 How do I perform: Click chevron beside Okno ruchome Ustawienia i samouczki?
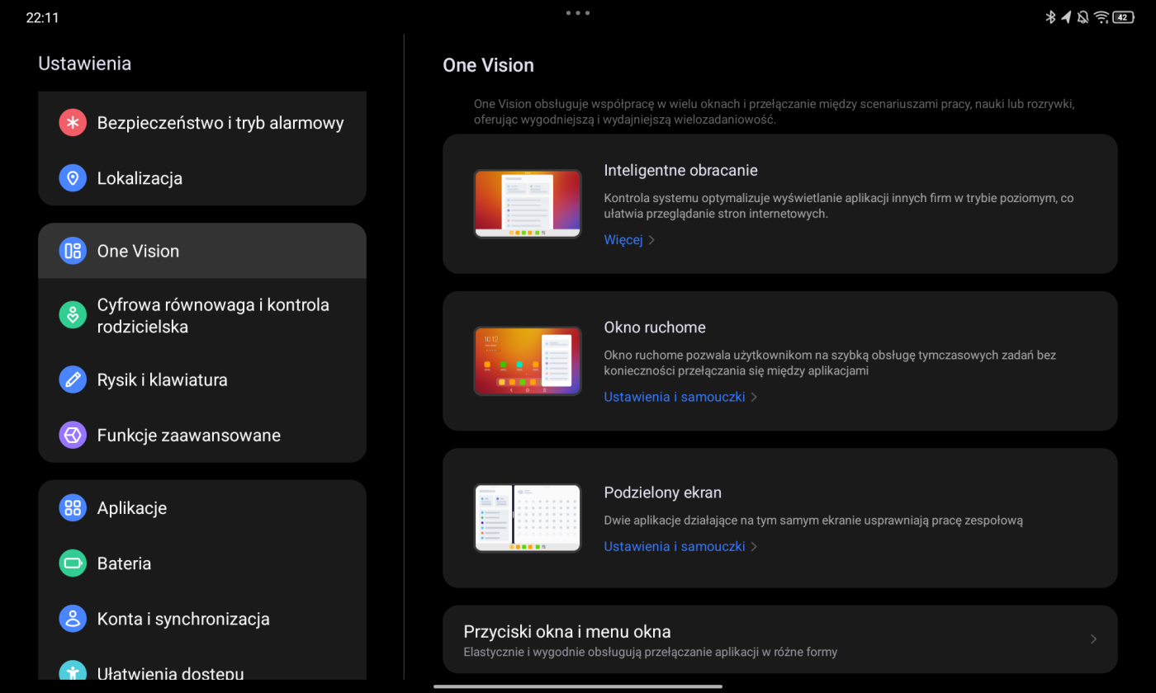click(754, 397)
